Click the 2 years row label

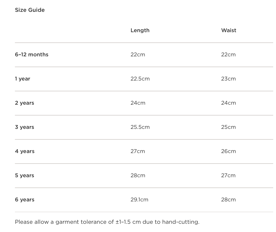click(24, 103)
